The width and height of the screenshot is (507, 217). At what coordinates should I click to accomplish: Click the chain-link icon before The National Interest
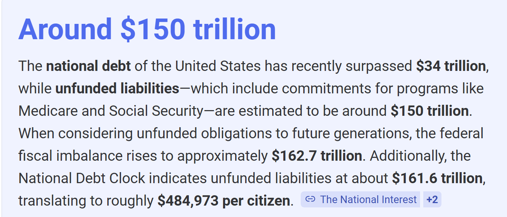coord(310,200)
